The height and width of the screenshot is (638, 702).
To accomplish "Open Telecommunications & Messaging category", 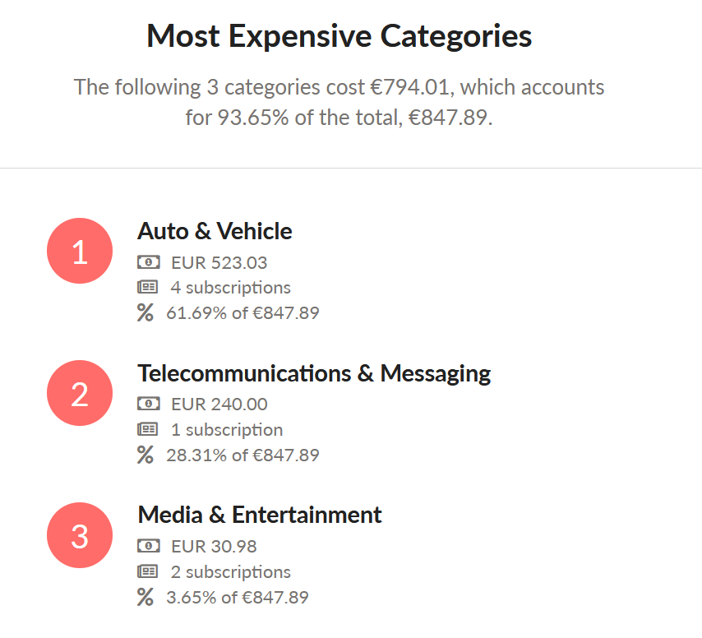I will click(314, 374).
